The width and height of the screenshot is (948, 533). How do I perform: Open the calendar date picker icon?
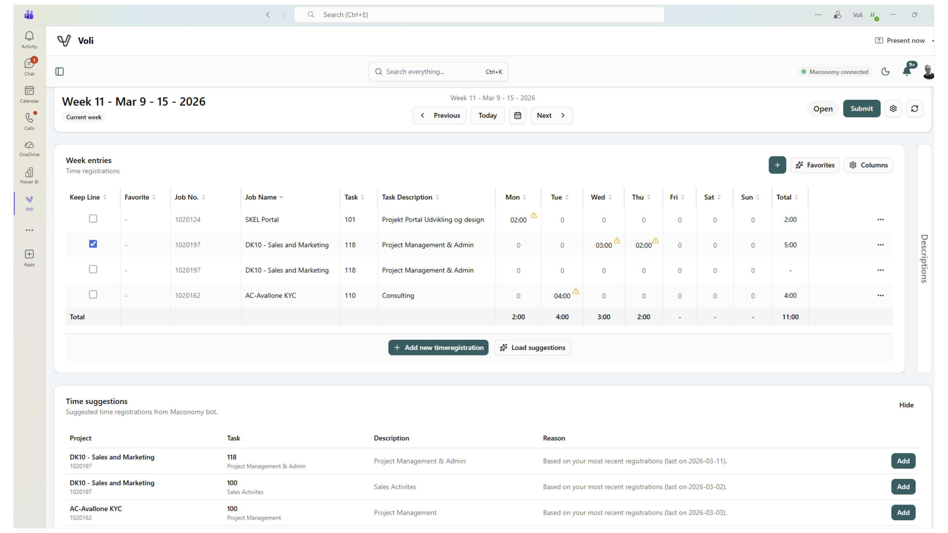click(517, 116)
